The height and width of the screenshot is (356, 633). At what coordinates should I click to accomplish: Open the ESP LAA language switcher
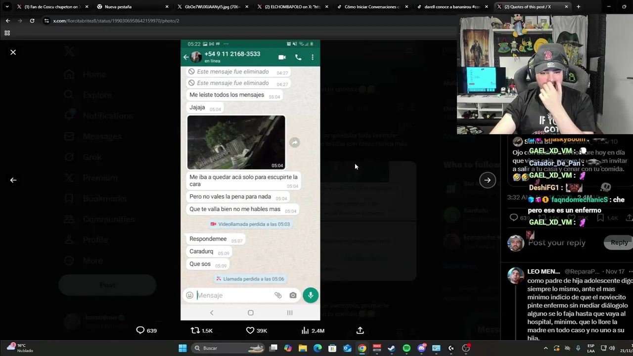click(x=591, y=348)
